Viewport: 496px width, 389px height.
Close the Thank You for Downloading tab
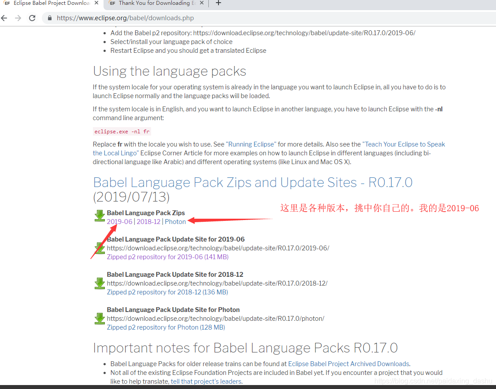tap(202, 3)
